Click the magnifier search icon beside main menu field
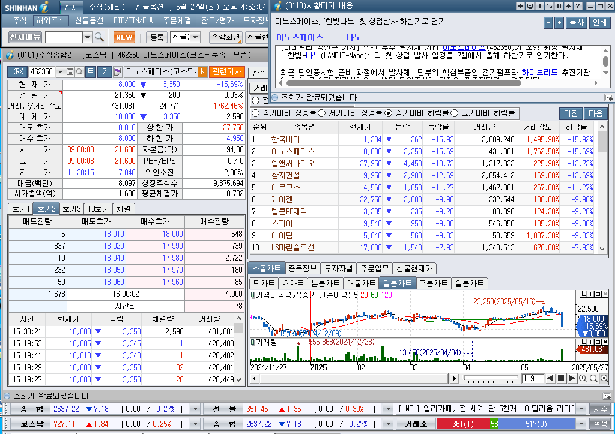The width and height of the screenshot is (615, 434). [99, 37]
